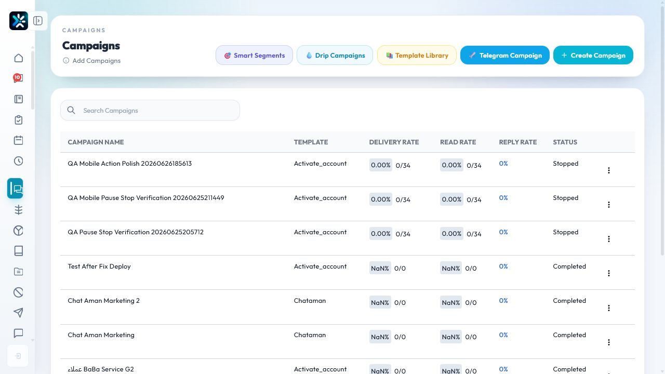Toggle the sidebar collapse button
Image resolution: width=665 pixels, height=374 pixels.
pos(38,21)
